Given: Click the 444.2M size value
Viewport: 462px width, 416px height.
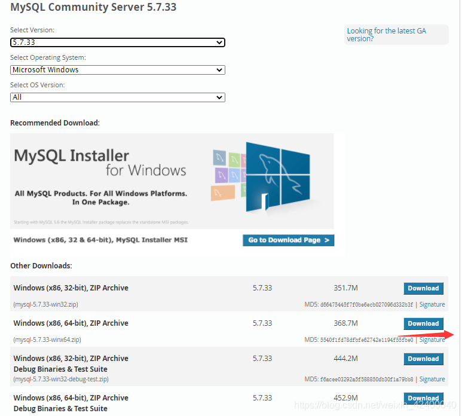Looking at the screenshot, I should (345, 359).
